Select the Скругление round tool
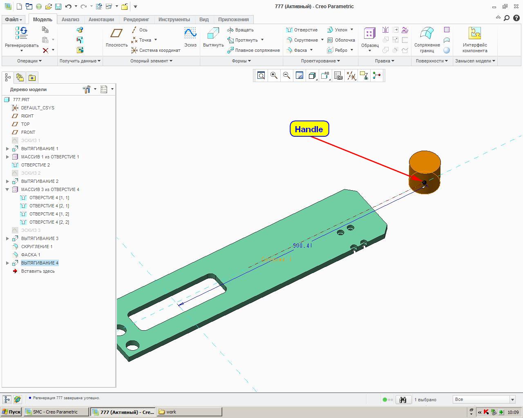 (x=302, y=40)
